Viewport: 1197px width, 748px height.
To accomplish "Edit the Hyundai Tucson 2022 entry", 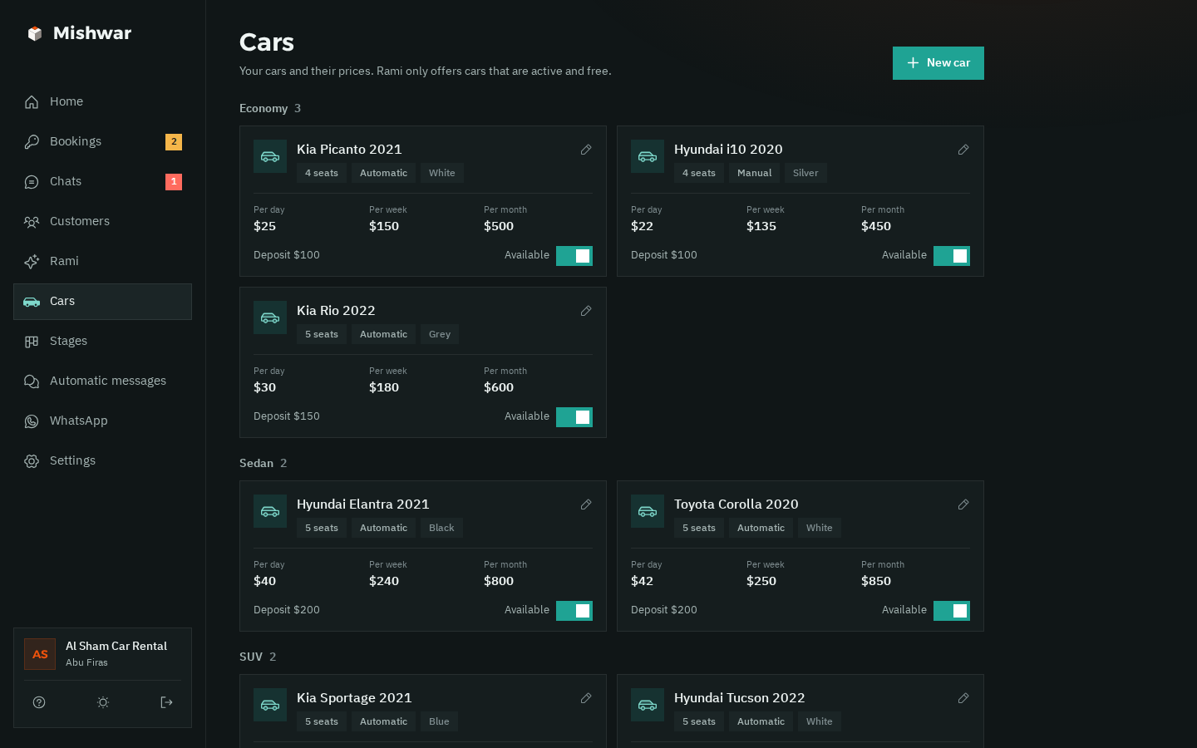I will click(963, 698).
